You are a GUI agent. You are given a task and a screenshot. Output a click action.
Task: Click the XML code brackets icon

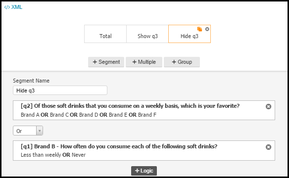pyautogui.click(x=7, y=7)
